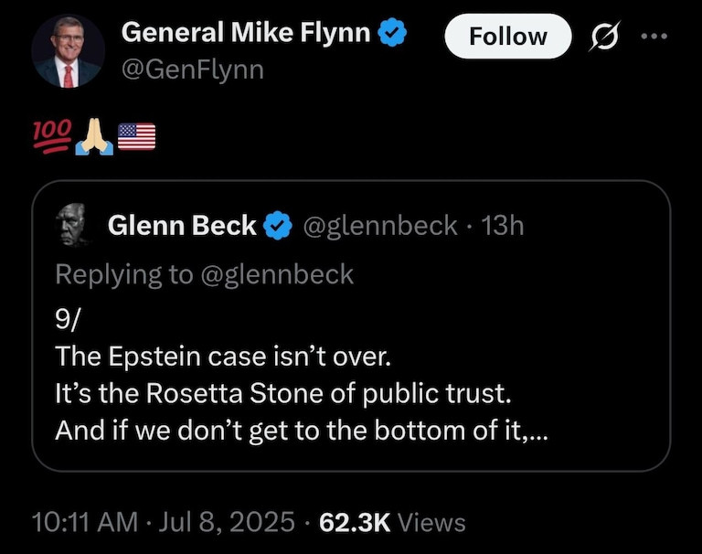Open Glenn Beck's small avatar in the quote
This screenshot has height=554, width=702.
[x=74, y=225]
